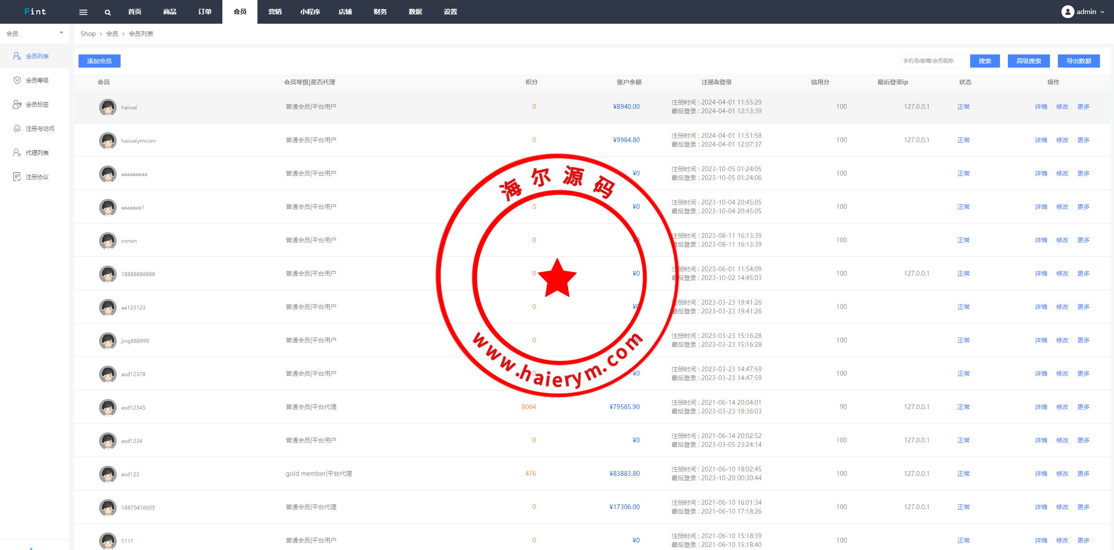Click the search magnifier icon in top bar
The image size is (1114, 550).
[107, 12]
